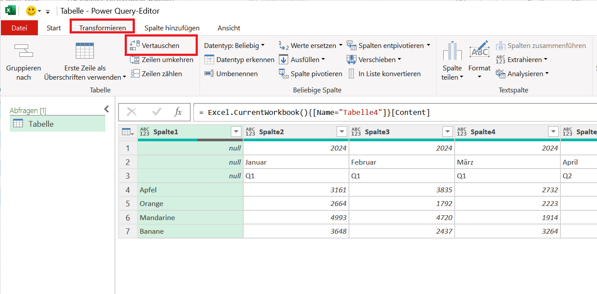Collapse the Abfragen pane with the chevron

tap(106, 109)
